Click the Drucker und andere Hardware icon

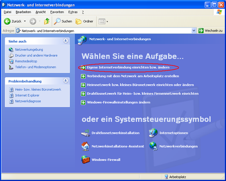pyautogui.click(x=11, y=56)
